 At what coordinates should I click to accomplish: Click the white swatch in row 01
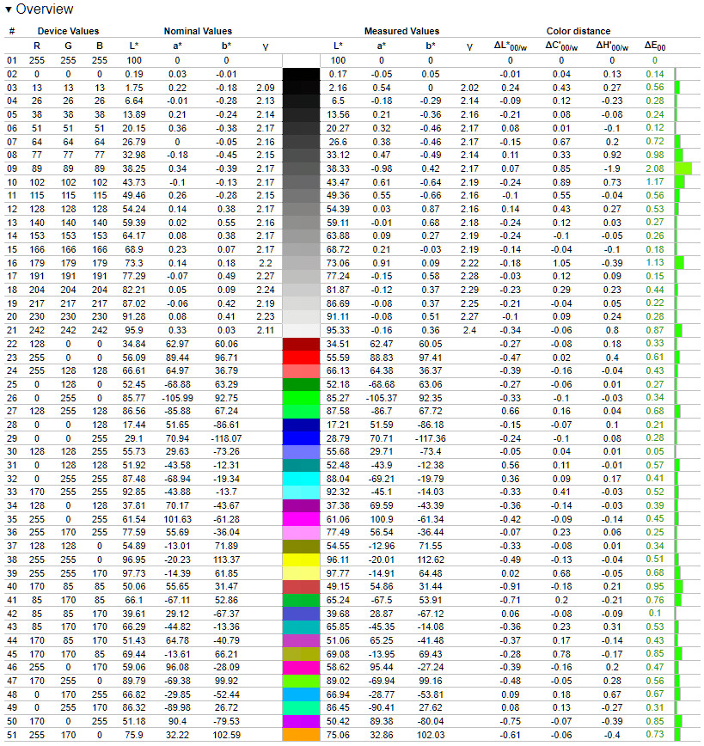(301, 60)
